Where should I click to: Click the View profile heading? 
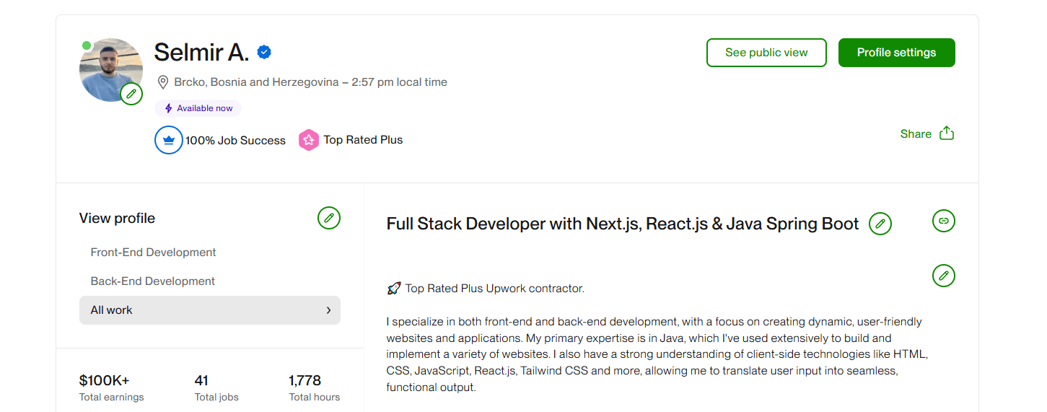click(x=117, y=218)
